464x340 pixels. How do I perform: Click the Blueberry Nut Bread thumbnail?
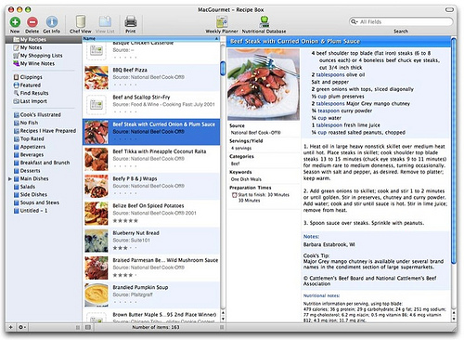97,241
